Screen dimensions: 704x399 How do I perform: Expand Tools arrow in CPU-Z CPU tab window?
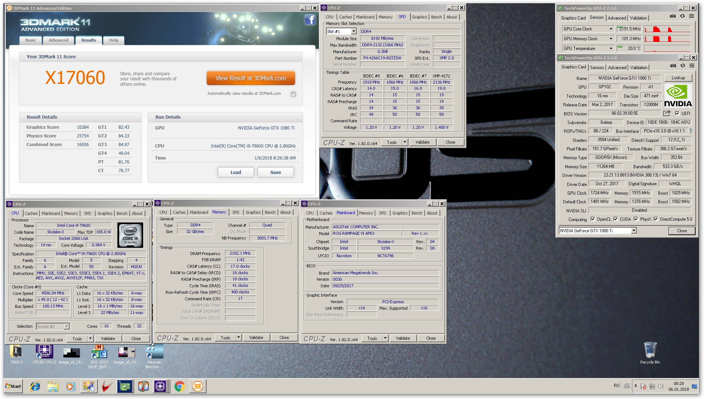pos(90,339)
